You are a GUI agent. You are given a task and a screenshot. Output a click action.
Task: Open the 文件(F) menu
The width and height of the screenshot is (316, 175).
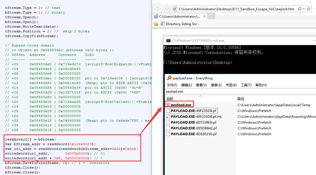click(172, 85)
